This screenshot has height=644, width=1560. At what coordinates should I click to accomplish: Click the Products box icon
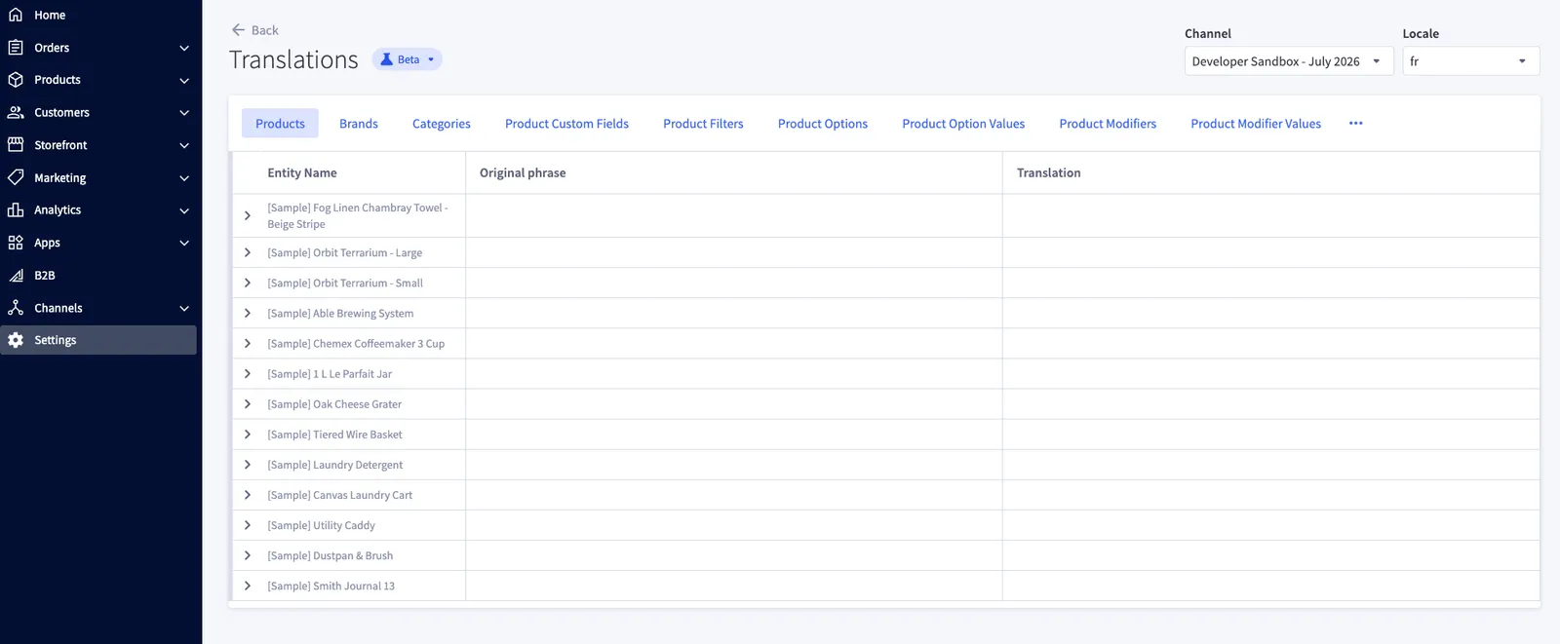coord(16,80)
